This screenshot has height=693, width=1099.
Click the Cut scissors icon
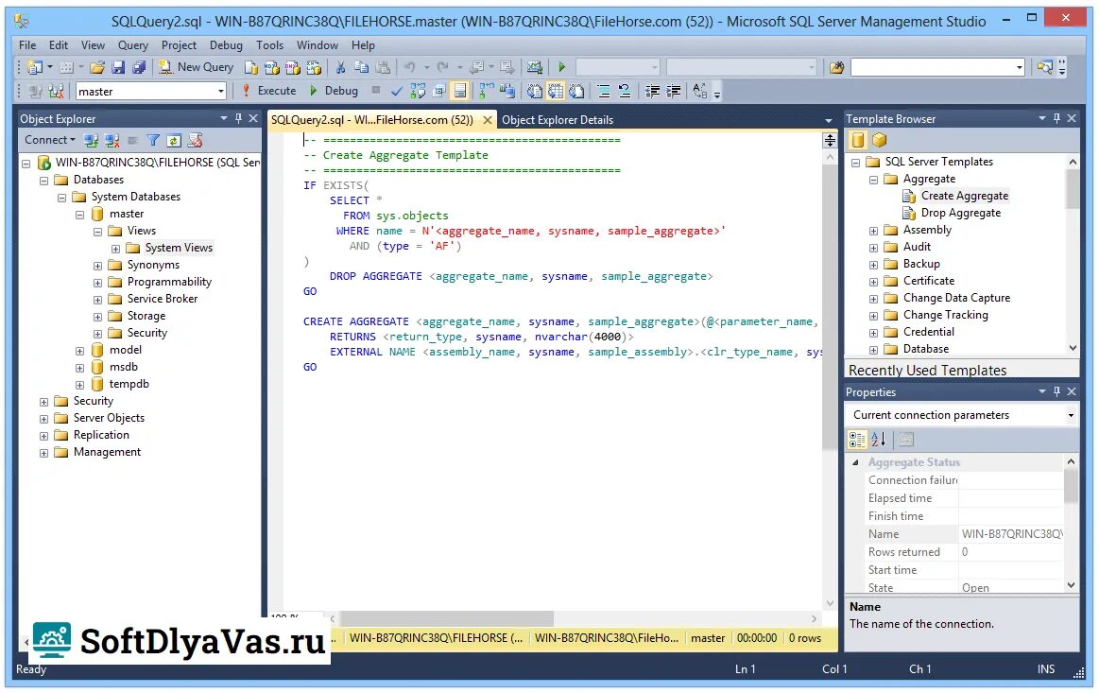[340, 67]
